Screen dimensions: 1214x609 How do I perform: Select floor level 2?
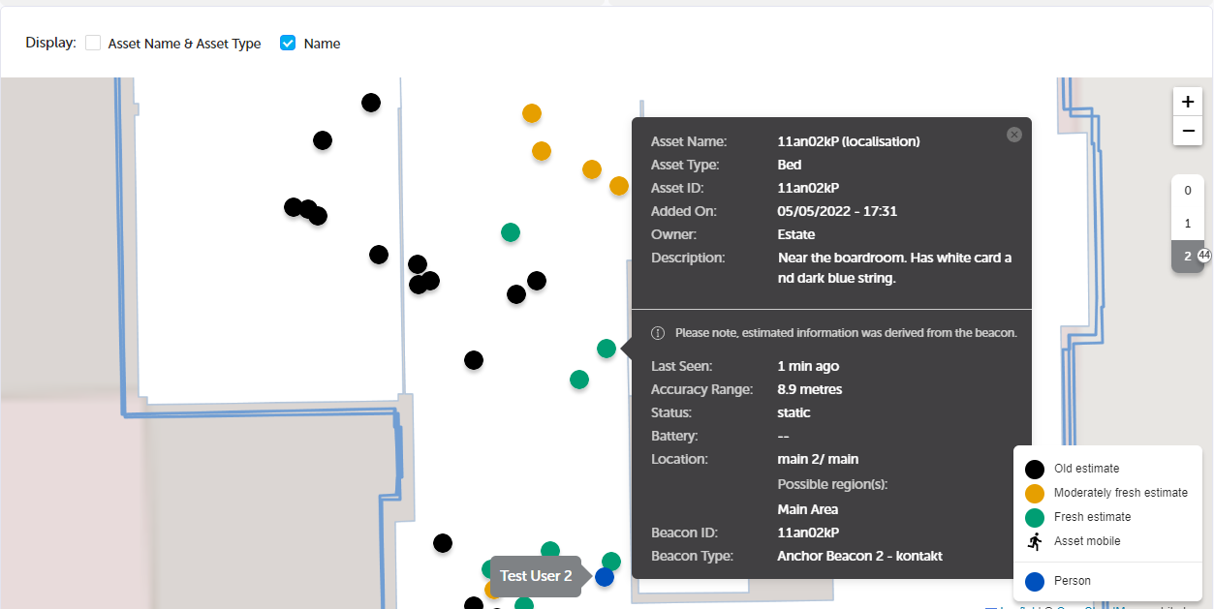(x=1188, y=257)
